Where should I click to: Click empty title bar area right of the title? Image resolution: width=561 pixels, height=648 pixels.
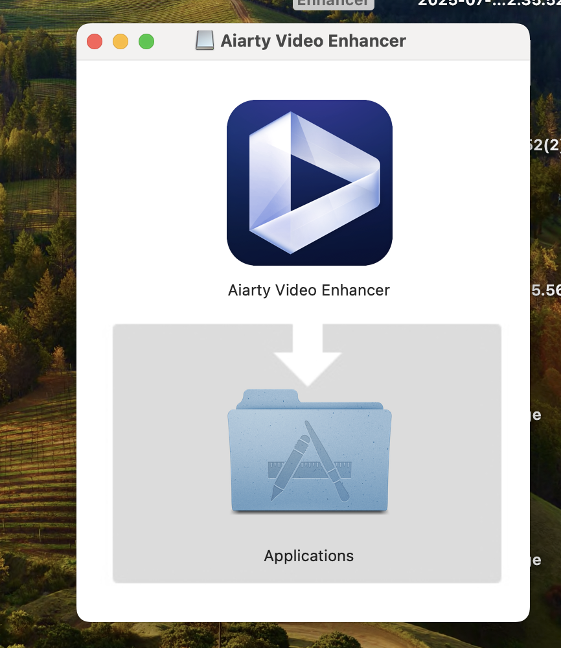[x=466, y=41]
